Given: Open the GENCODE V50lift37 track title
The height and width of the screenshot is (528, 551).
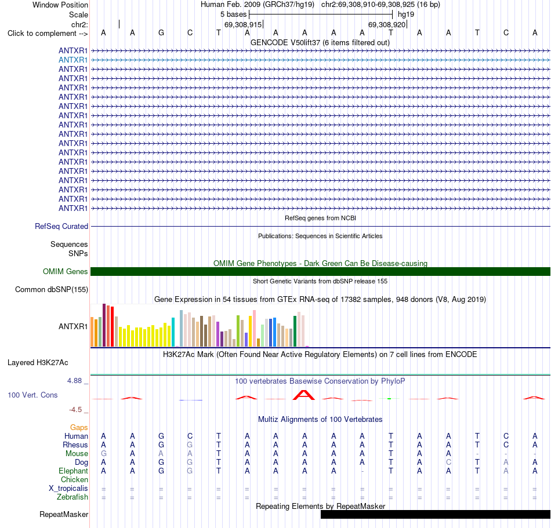Looking at the screenshot, I should (x=320, y=42).
